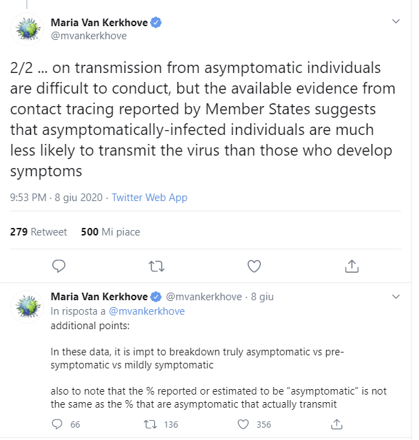Open main tweet options chevron
This screenshot has width=419, height=440.
[396, 21]
